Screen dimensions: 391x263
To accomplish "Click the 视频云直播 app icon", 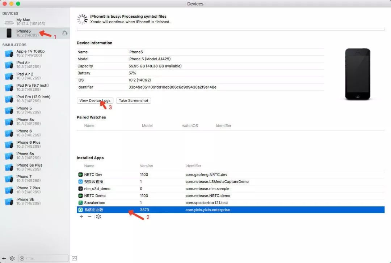I will (80, 182).
